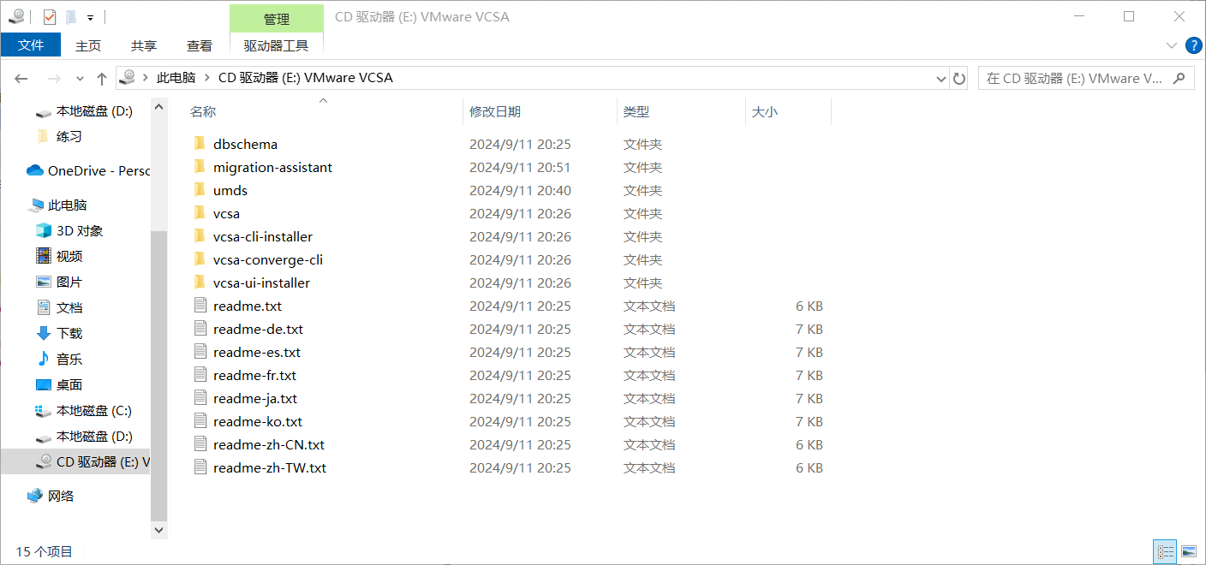The image size is (1206, 565).
Task: Switch to the 查看 ribbon tab
Action: (200, 45)
